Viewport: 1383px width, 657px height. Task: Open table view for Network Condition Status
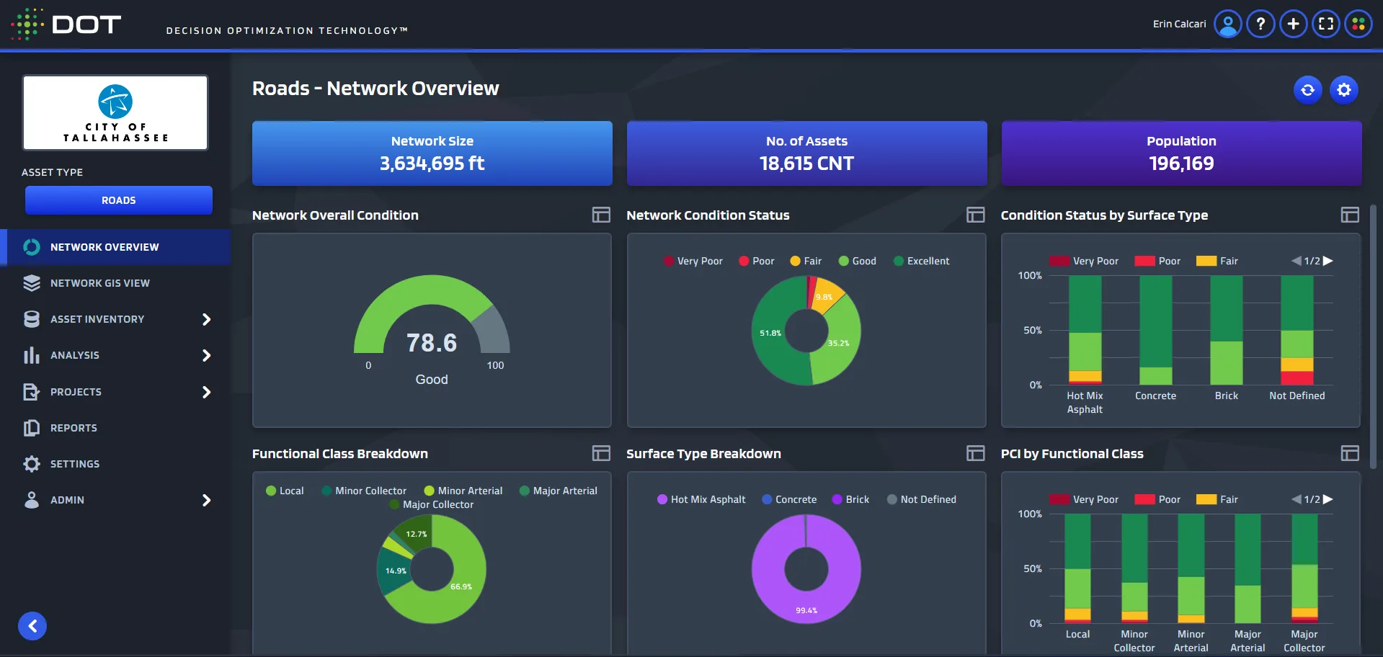(x=975, y=215)
